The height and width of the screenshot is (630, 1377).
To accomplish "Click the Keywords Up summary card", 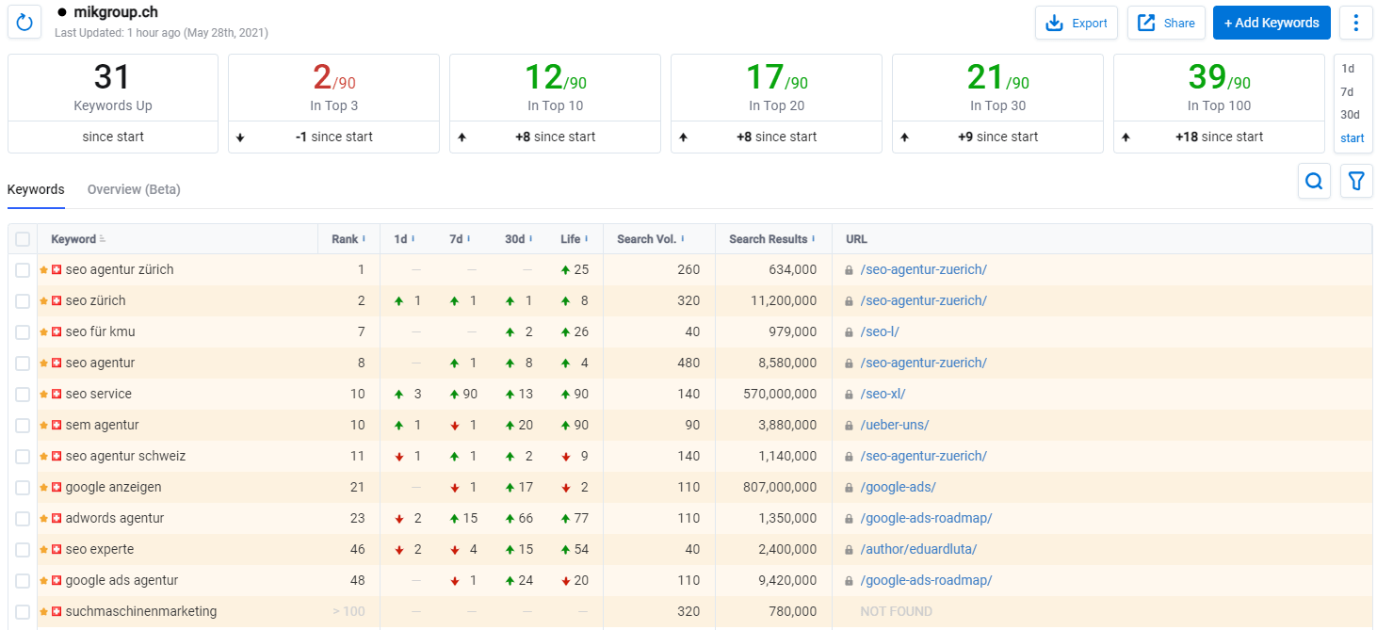I will point(113,104).
